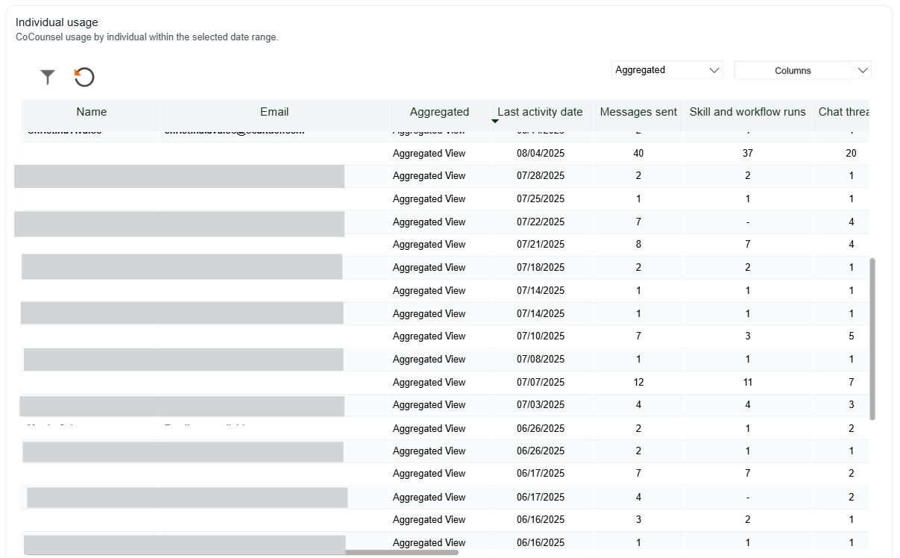The image size is (900, 558).
Task: Click the partially visible Chat threads header
Action: tap(843, 112)
